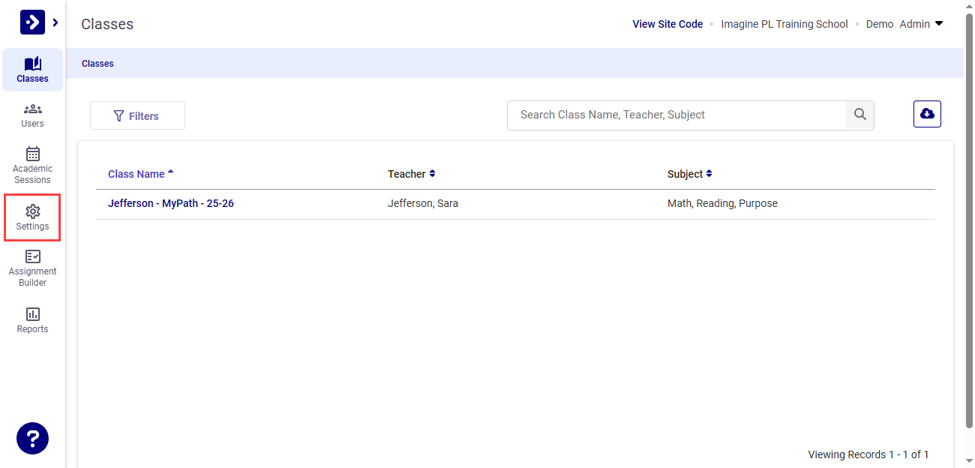The width and height of the screenshot is (975, 468).
Task: Click the Classes breadcrumb link
Action: tap(97, 63)
